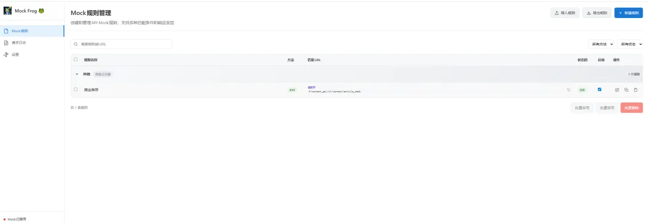The height and width of the screenshot is (223, 648).
Task: Click the Mock Frog logo image
Action: coord(7,11)
